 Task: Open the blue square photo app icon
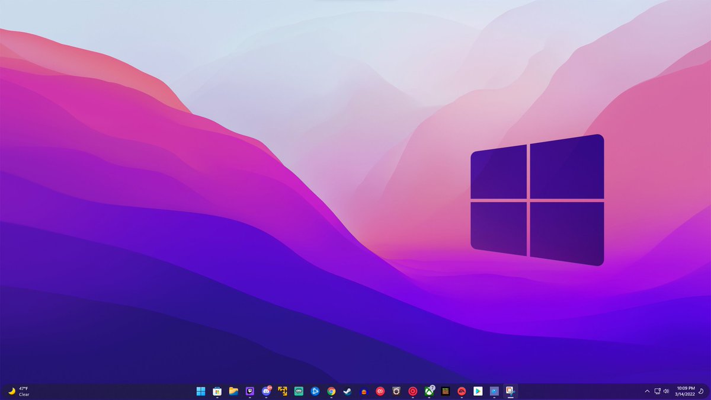494,391
